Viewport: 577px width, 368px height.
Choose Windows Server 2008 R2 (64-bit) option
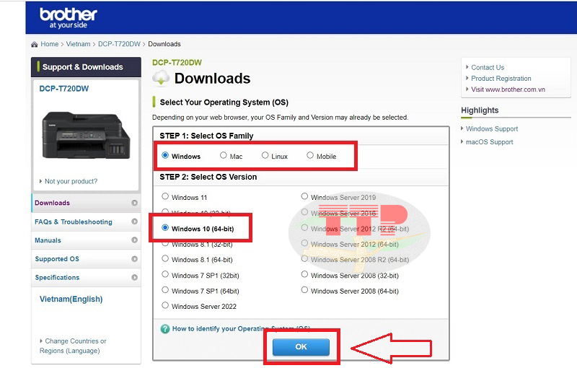click(x=304, y=259)
